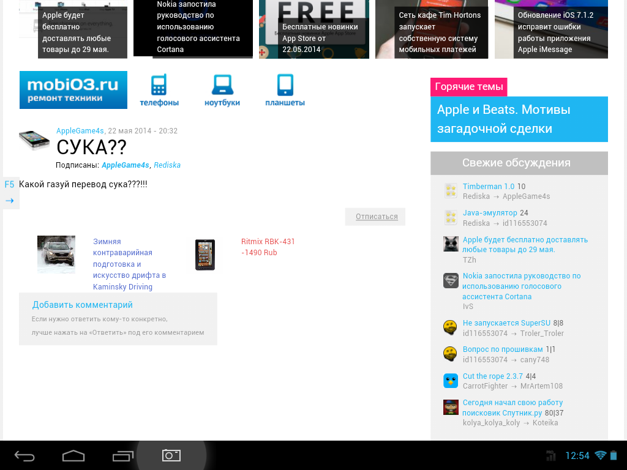627x470 pixels.
Task: Open the wifi status indicator
Action: tap(601, 455)
